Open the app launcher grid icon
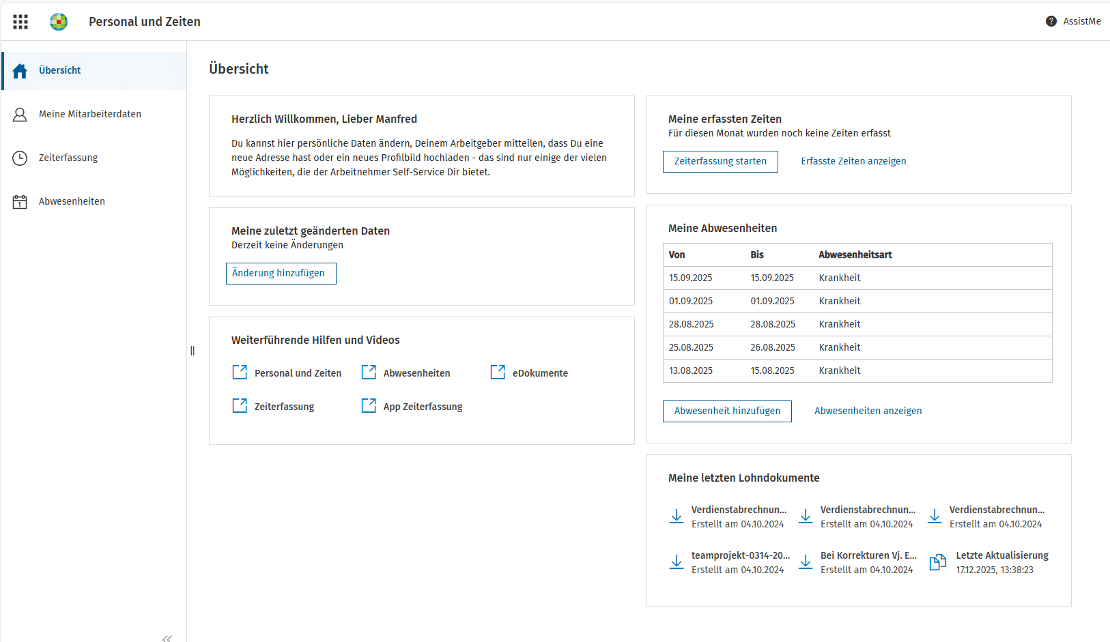 pyautogui.click(x=20, y=22)
